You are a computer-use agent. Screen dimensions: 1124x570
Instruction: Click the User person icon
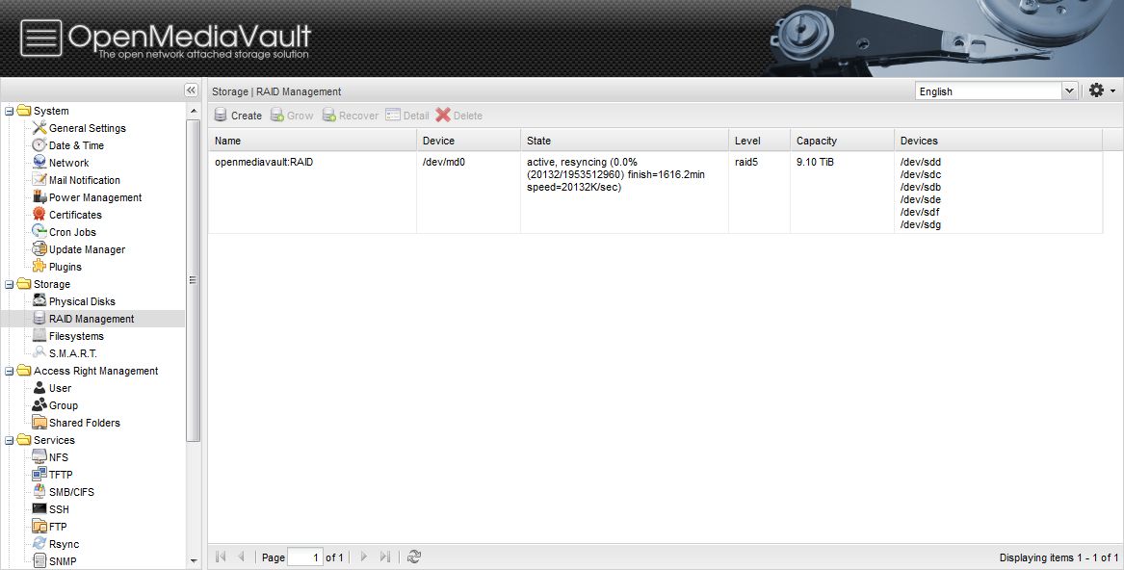coord(39,388)
